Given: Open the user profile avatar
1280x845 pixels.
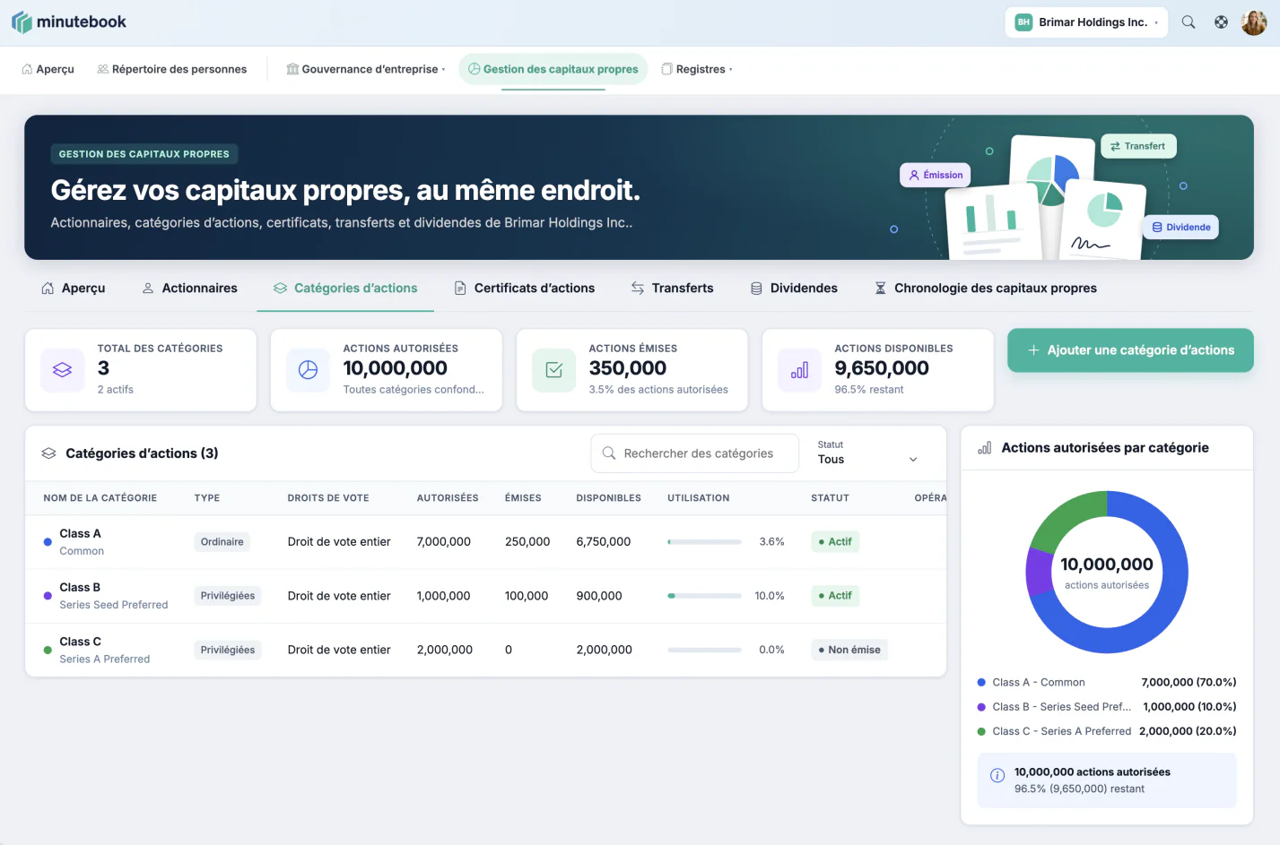Looking at the screenshot, I should tap(1253, 22).
